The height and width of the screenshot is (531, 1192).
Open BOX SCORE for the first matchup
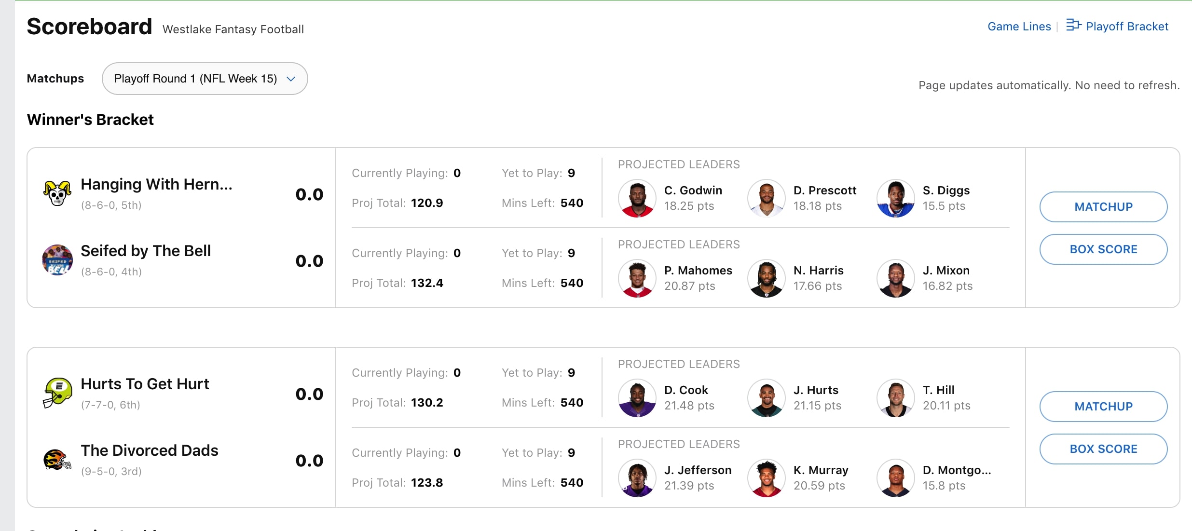coord(1103,249)
